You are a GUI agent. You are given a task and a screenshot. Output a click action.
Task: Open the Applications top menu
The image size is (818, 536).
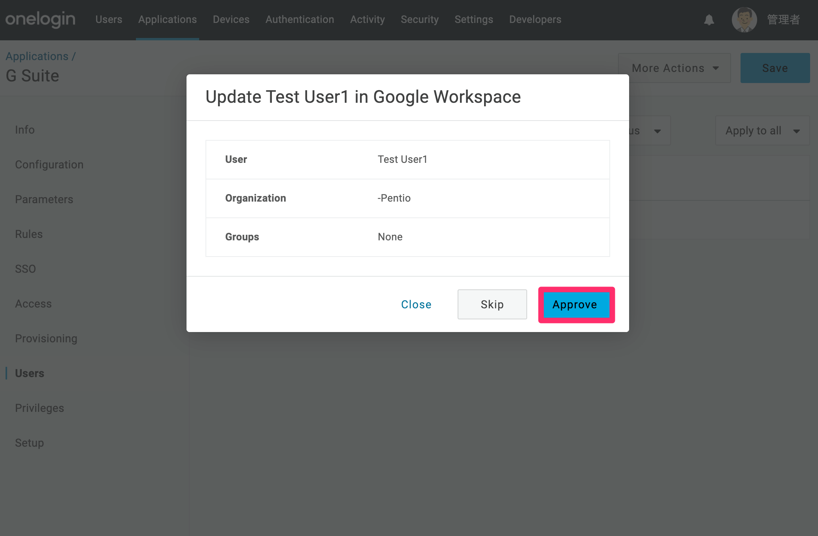tap(168, 19)
